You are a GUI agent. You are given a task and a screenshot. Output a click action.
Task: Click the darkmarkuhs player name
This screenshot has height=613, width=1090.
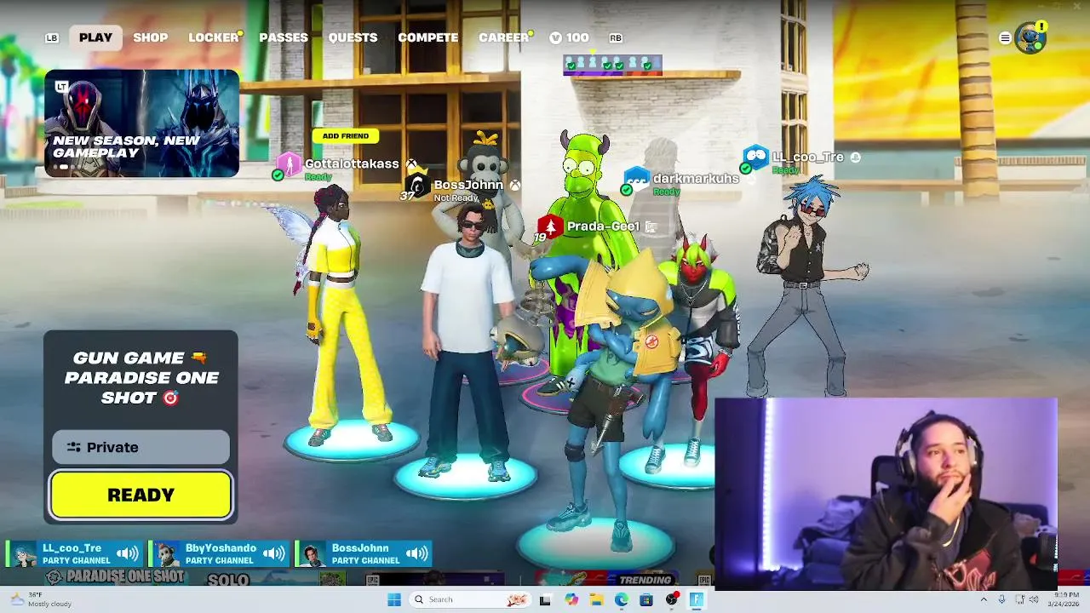coord(696,178)
